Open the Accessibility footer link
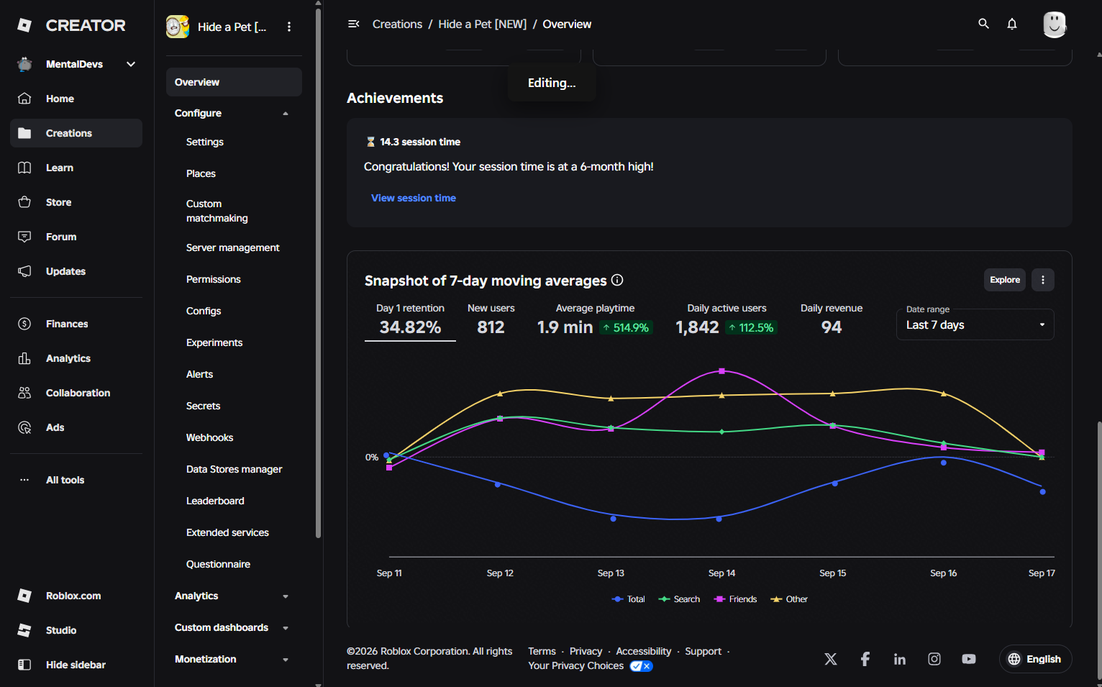Image resolution: width=1102 pixels, height=687 pixels. tap(644, 651)
